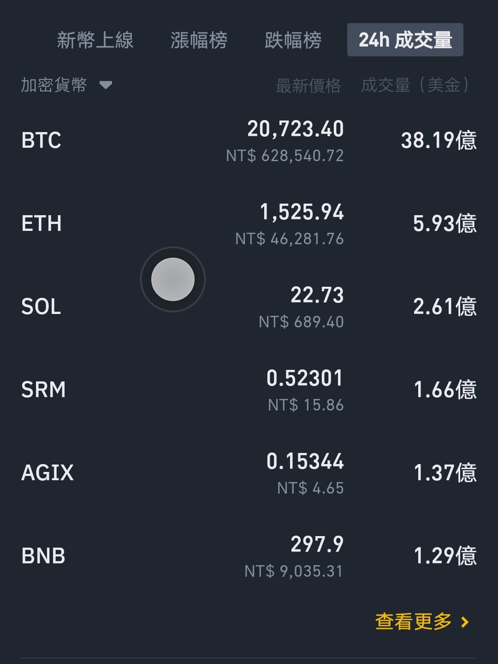This screenshot has height=664, width=498.
Task: Sort by 成交量（美金）column header
Action: click(415, 85)
